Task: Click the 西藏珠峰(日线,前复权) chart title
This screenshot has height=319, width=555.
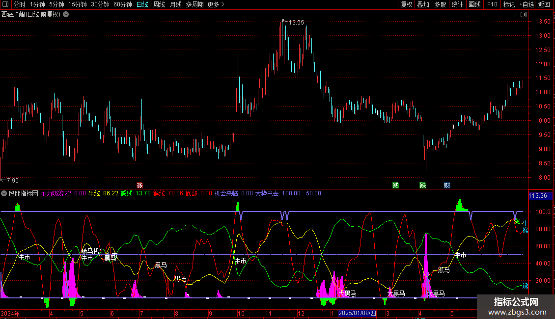Action: pos(31,15)
